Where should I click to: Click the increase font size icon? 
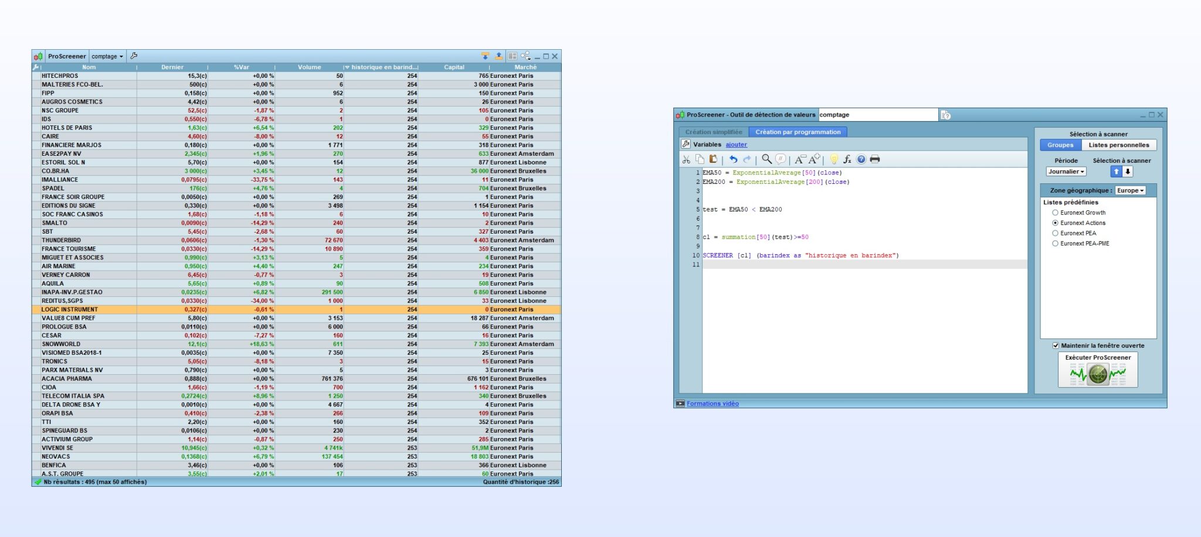tap(815, 159)
